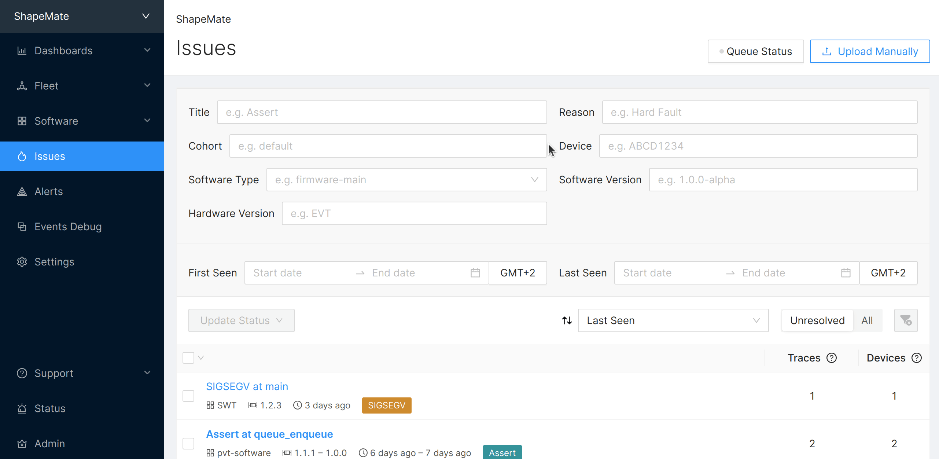Check the checkbox for Assert at queue_enqueue
The image size is (939, 459).
188,443
